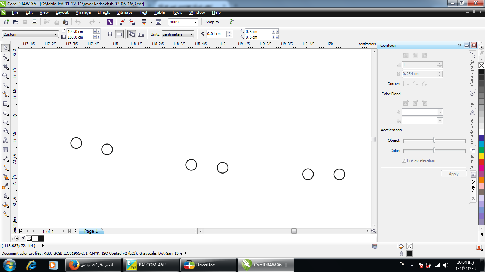This screenshot has height=272, width=485.
Task: Choose the Text tool
Action: click(x=5, y=141)
